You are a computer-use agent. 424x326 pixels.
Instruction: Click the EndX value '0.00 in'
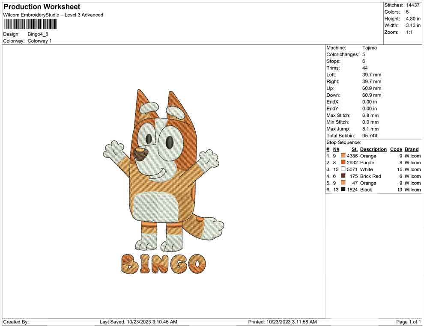(369, 102)
